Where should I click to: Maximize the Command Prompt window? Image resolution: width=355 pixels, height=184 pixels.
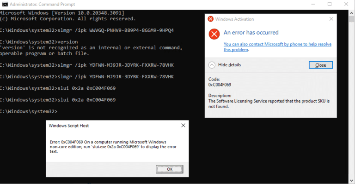pos(330,4)
